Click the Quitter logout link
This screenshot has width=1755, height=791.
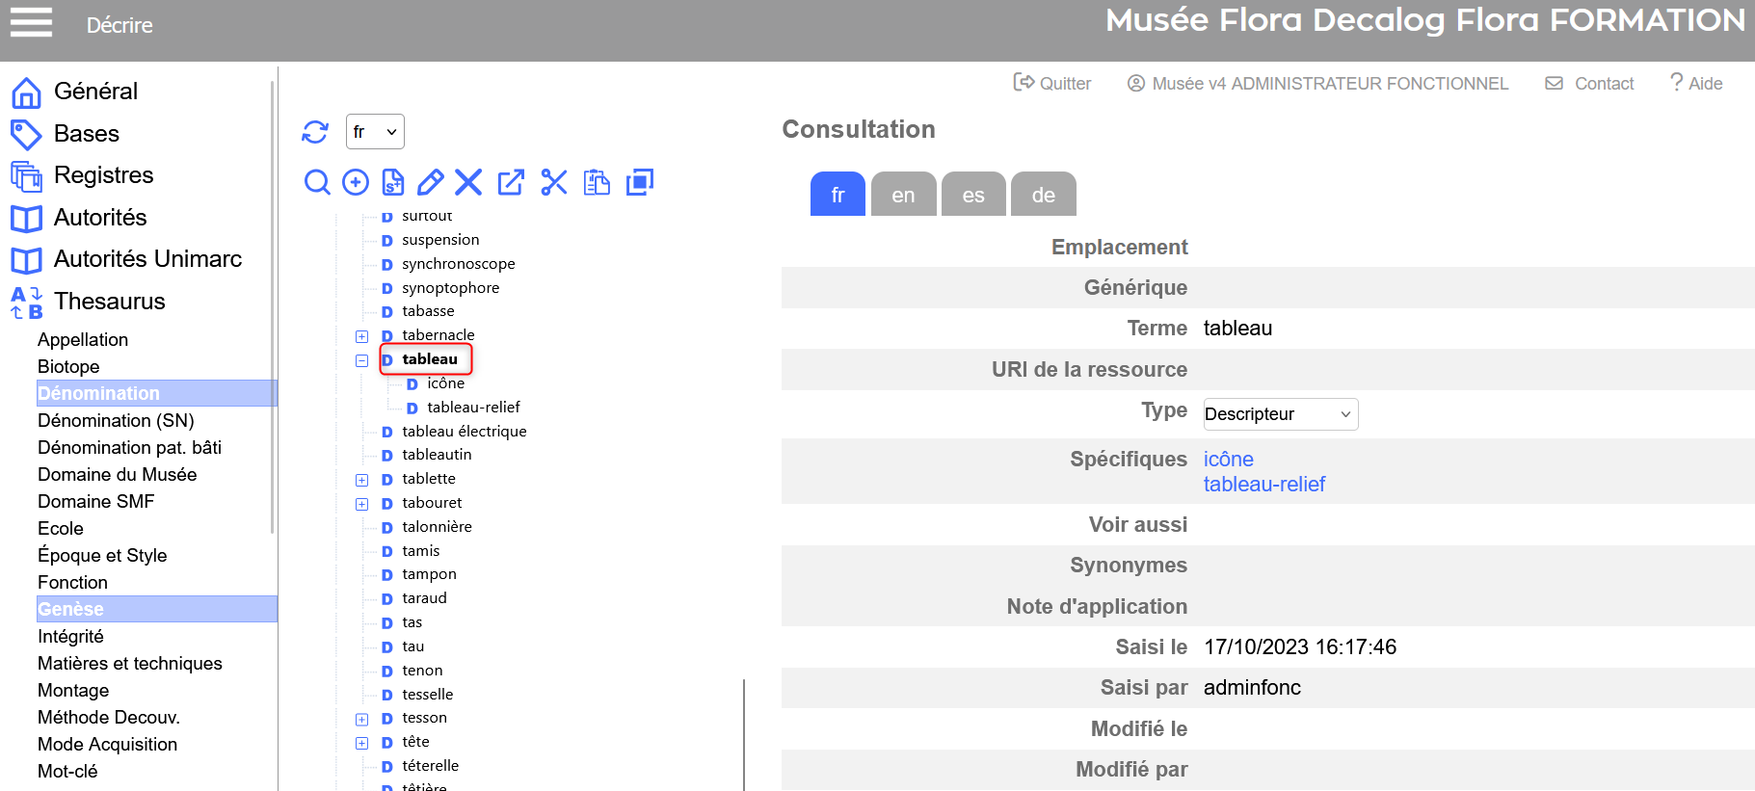click(x=1052, y=84)
